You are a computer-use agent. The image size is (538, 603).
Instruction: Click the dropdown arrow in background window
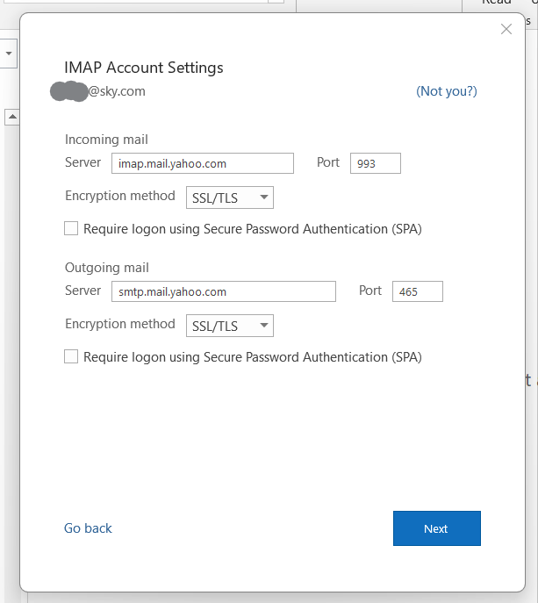tap(9, 54)
